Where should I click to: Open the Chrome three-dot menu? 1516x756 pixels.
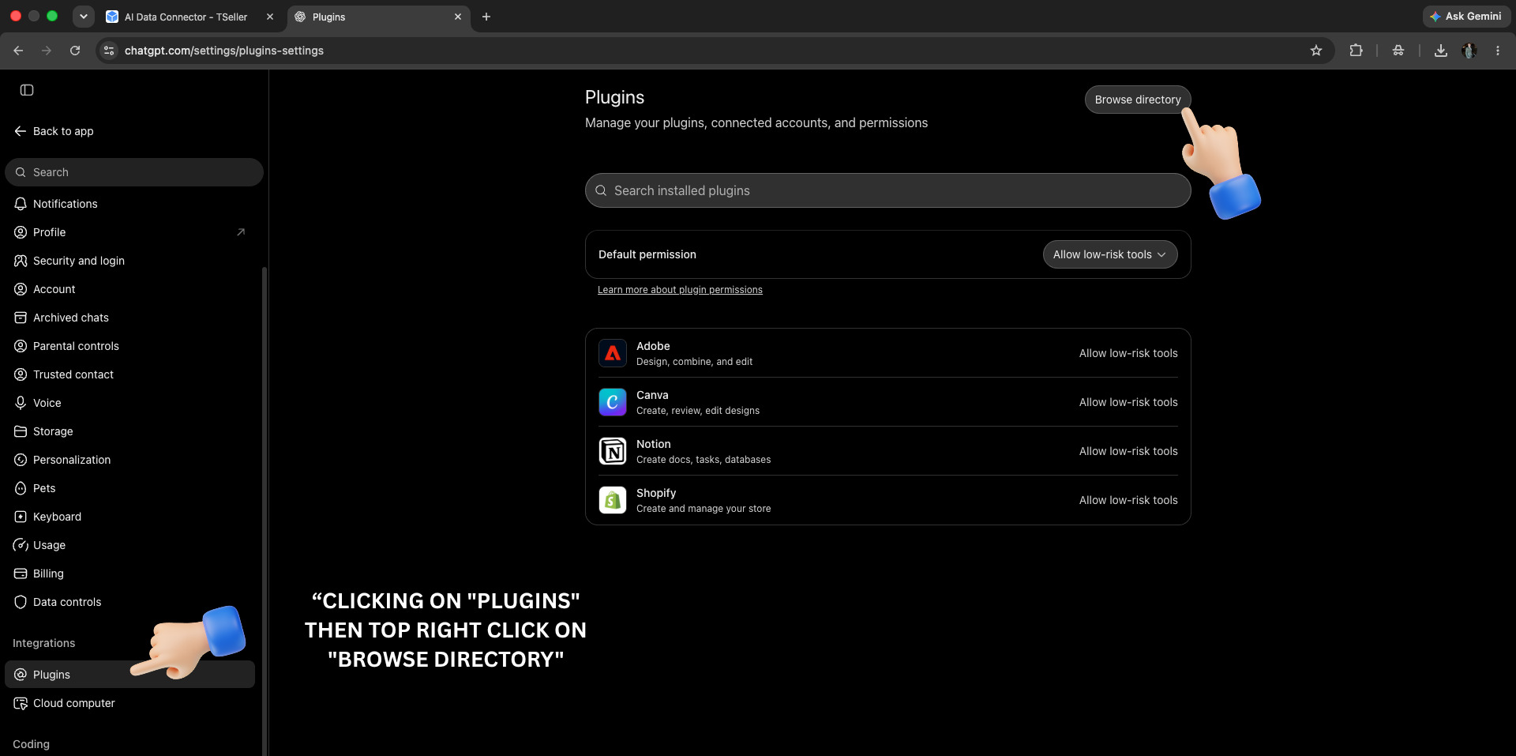tap(1498, 51)
